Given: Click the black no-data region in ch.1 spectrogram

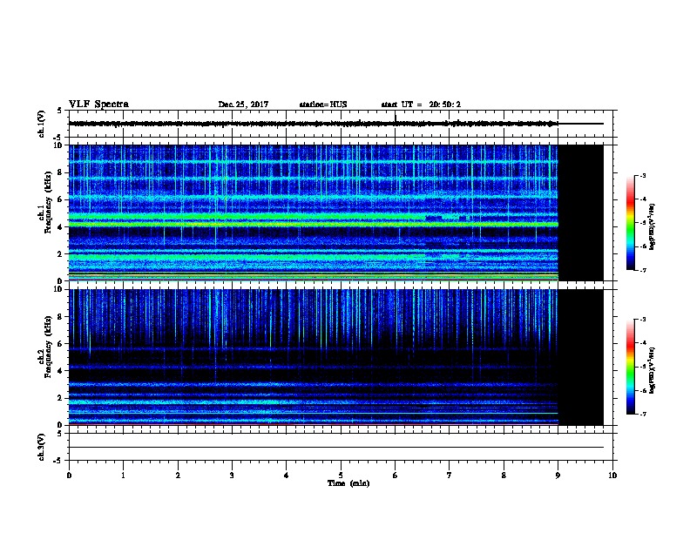Looking at the screenshot, I should click(581, 213).
